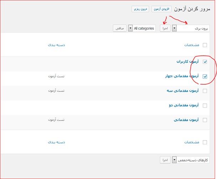Sort by the top مشخصات column header
The image size is (217, 179).
[x=191, y=45]
